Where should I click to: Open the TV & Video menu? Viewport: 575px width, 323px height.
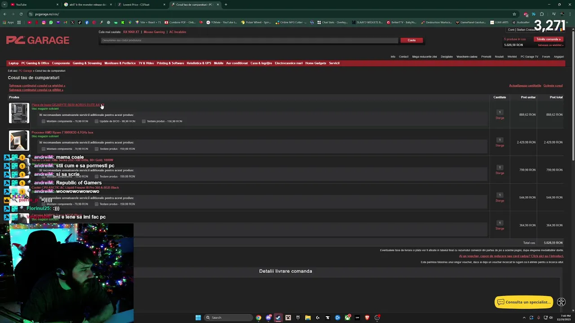click(x=146, y=63)
